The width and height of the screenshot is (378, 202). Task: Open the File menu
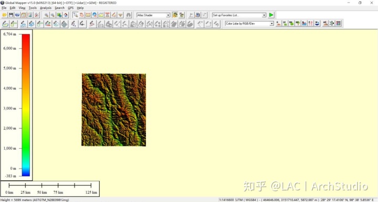(x=4, y=8)
